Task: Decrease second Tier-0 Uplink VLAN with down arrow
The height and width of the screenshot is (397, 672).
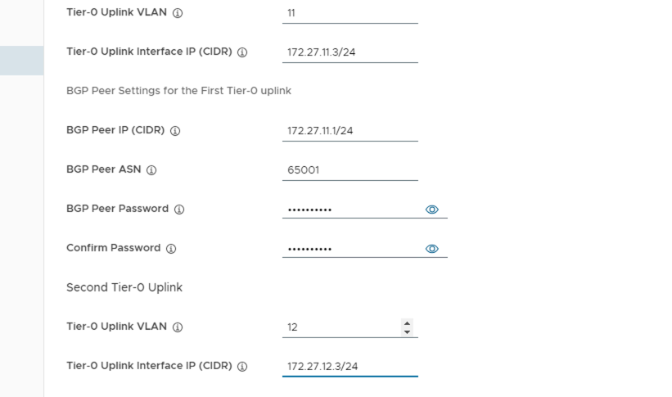Action: [408, 332]
